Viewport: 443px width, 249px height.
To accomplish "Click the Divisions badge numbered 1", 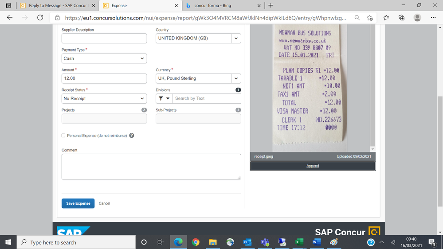I will pos(238,90).
